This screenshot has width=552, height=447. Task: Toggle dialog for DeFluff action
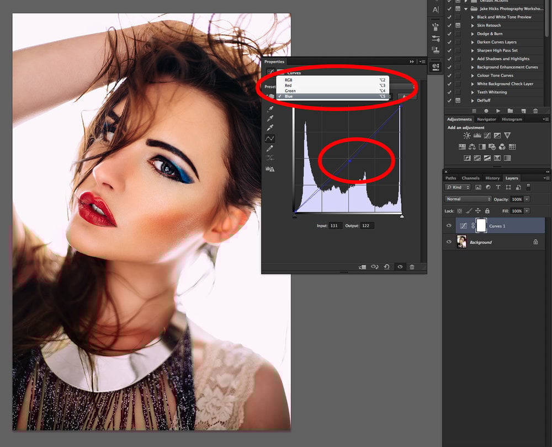pos(458,100)
